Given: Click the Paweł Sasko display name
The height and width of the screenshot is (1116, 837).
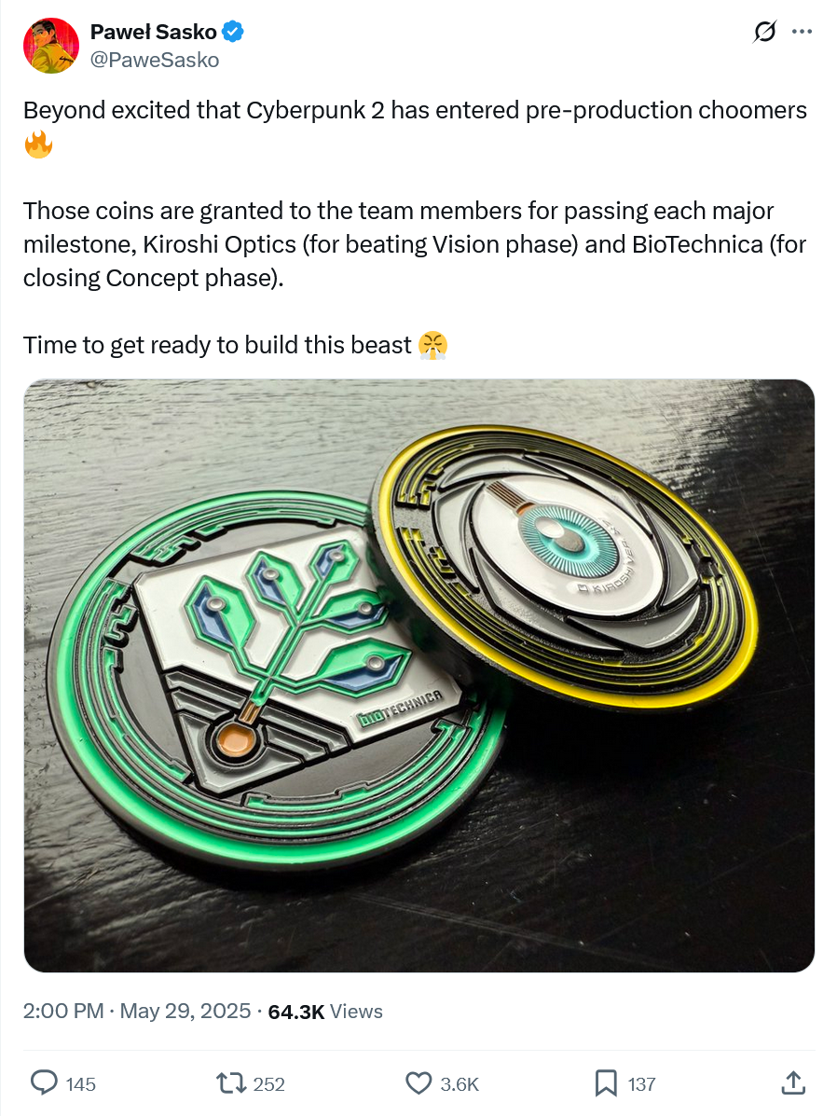Looking at the screenshot, I should 153,32.
